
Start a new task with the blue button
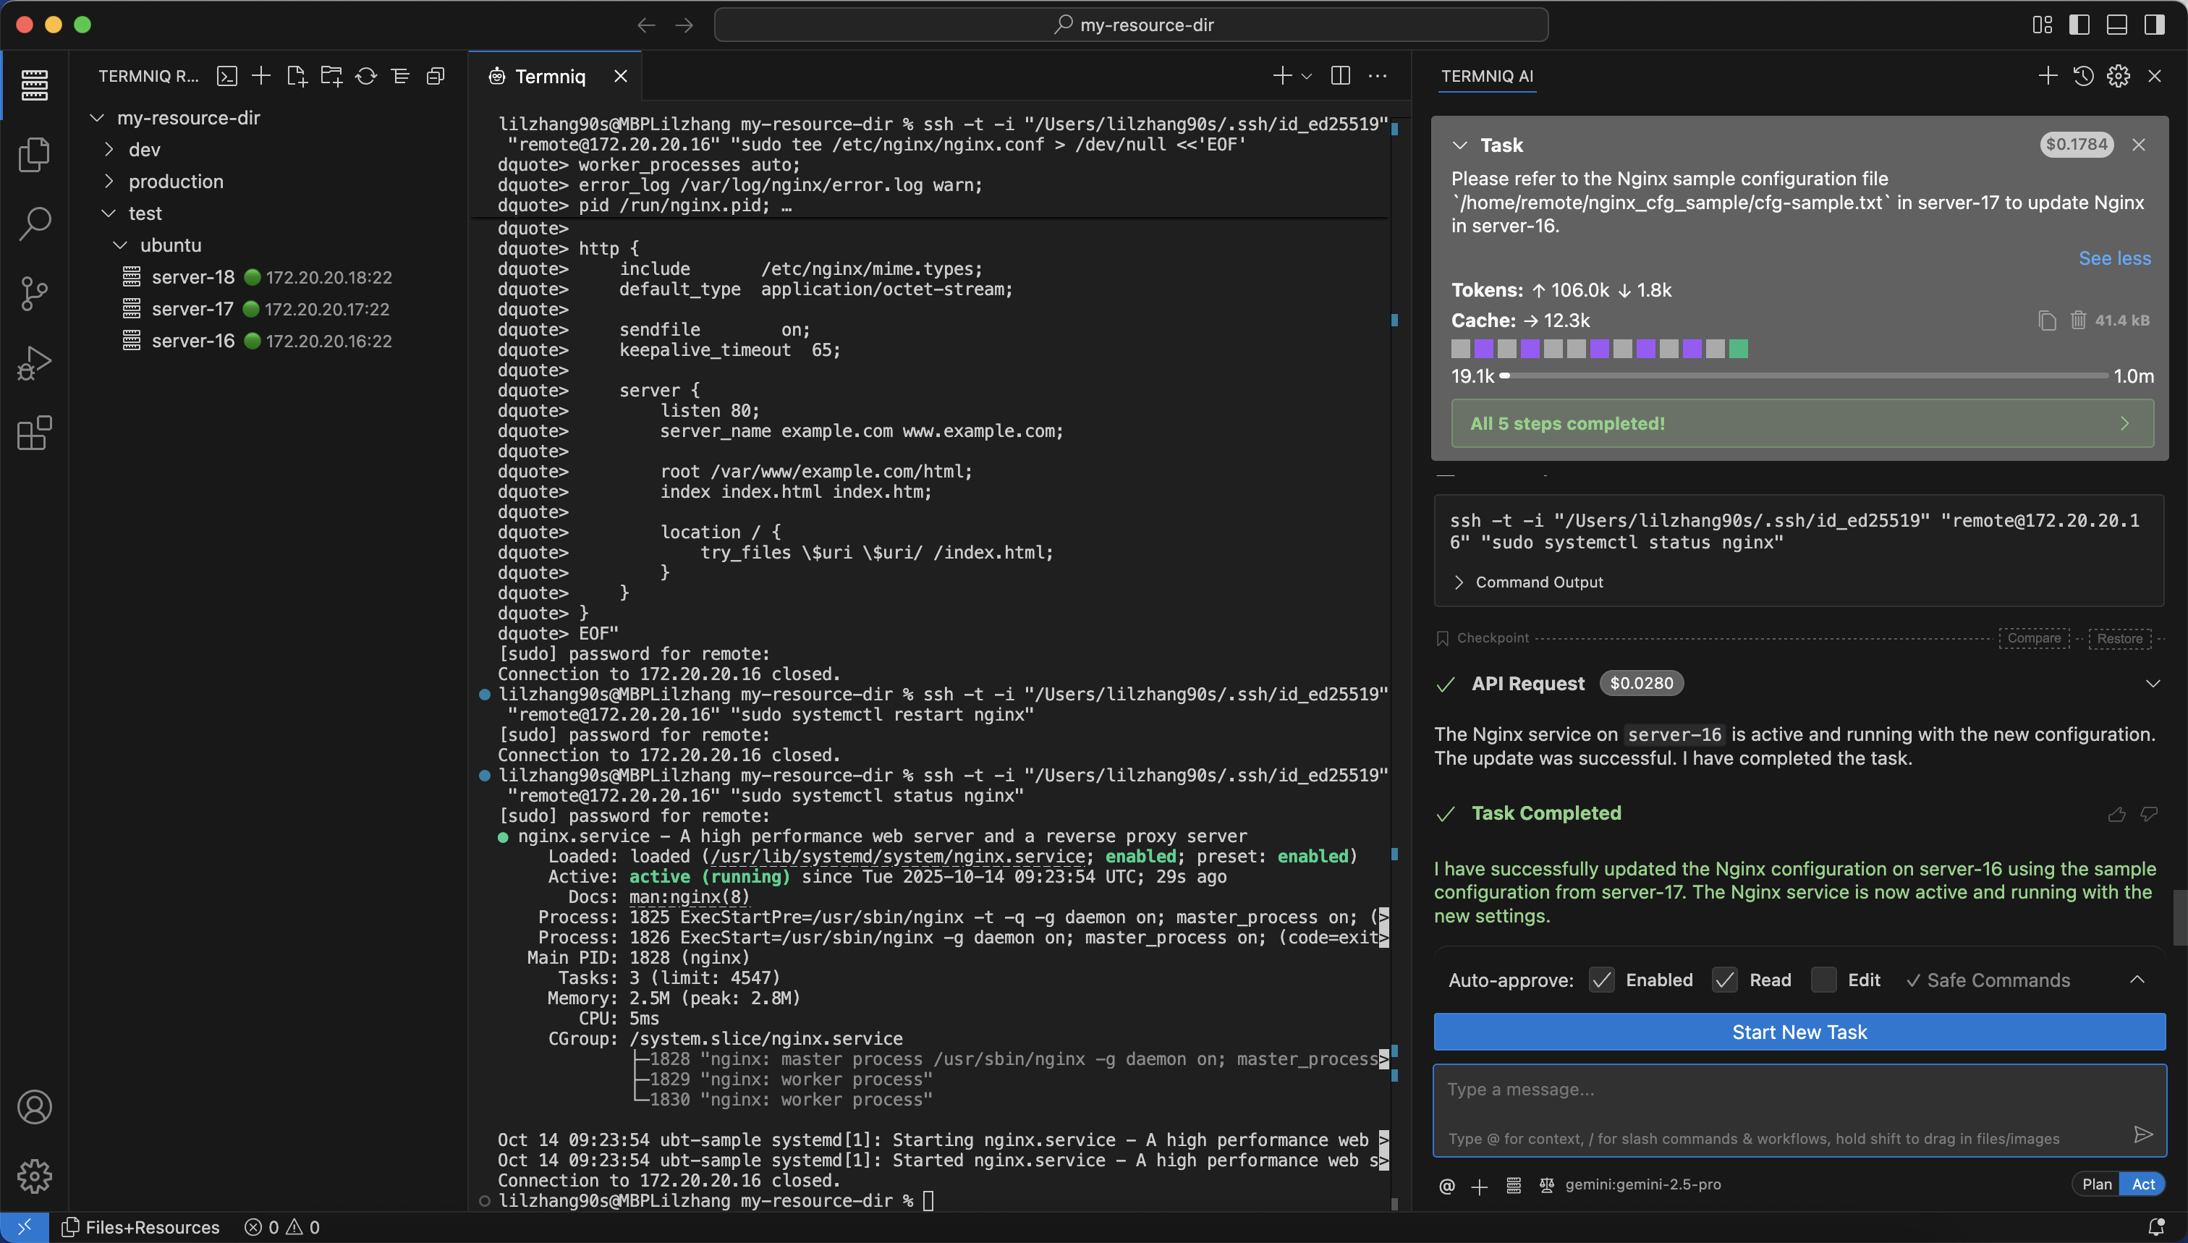coord(1799,1031)
